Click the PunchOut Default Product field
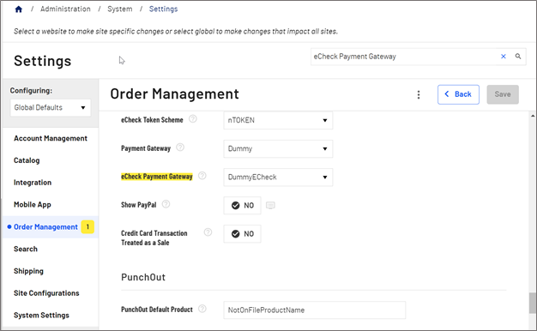The width and height of the screenshot is (537, 331). tap(314, 310)
